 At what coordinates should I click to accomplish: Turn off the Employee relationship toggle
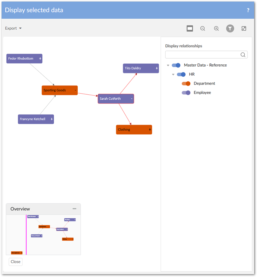pos(186,93)
